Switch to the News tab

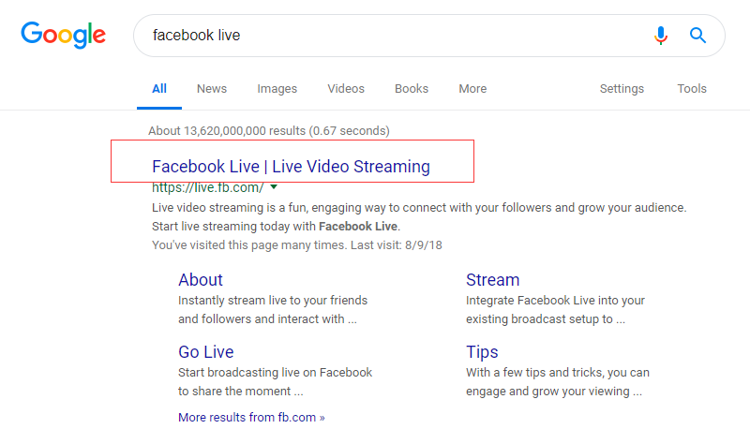212,89
